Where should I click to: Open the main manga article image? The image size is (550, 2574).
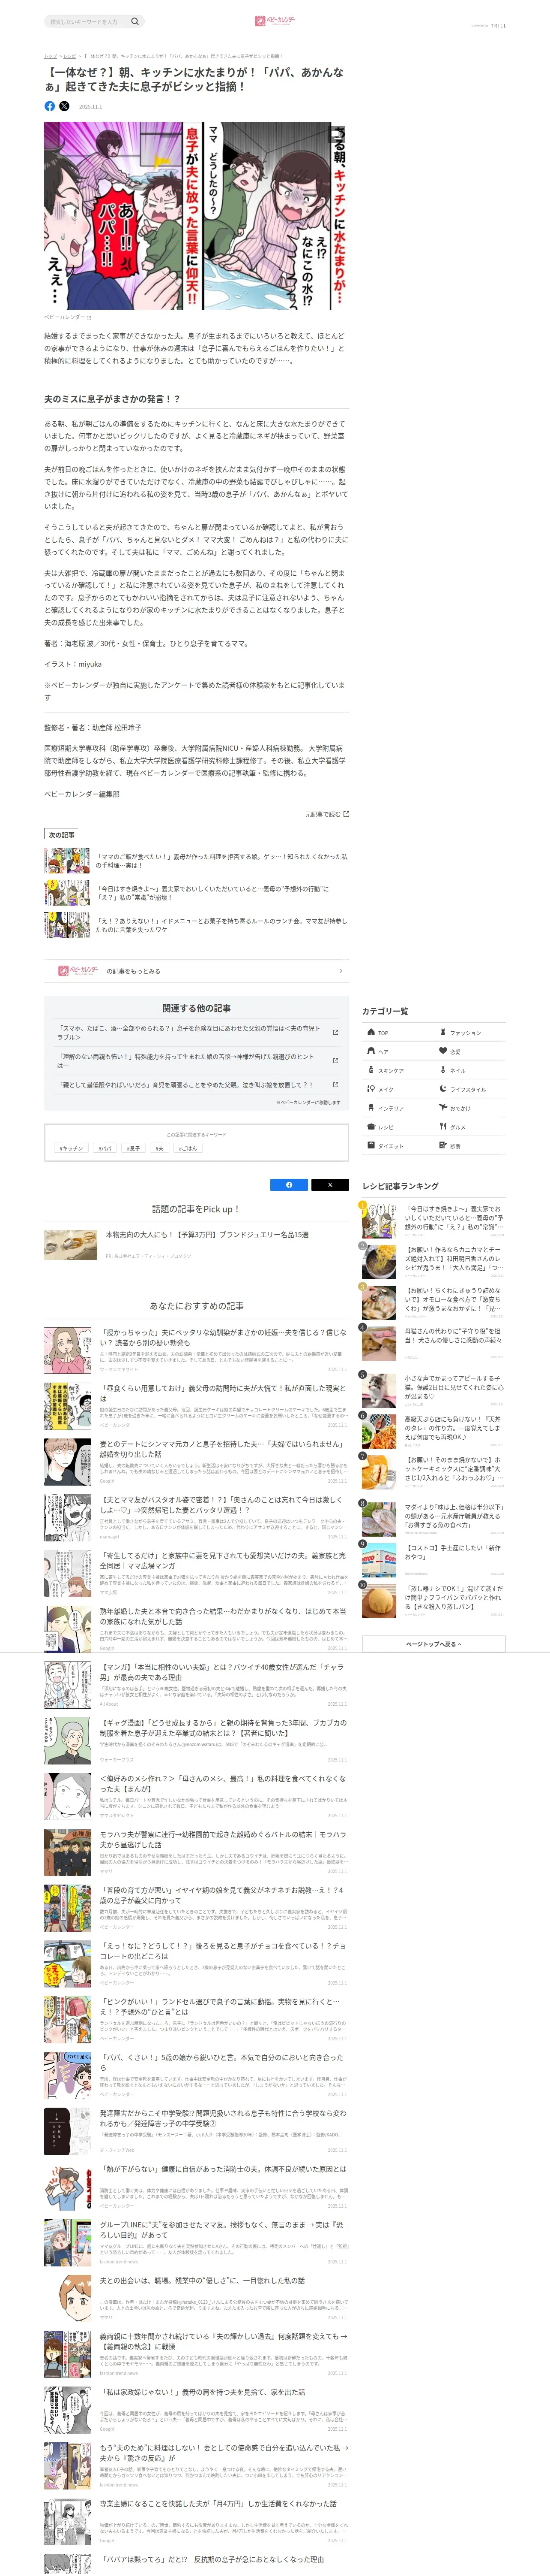[197, 215]
